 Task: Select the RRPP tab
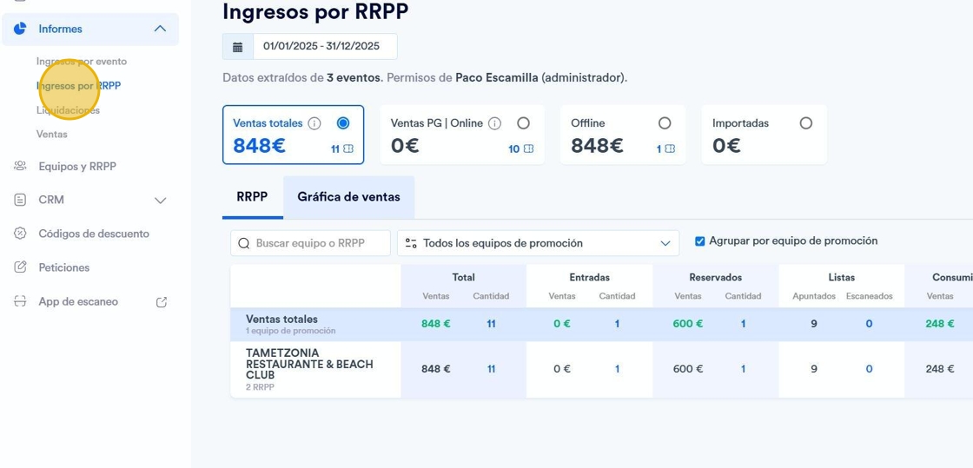tap(252, 197)
